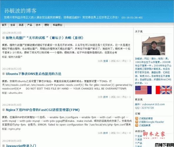174x147 pixels.
Task: Click the 浏览:58 view count
Action: 115,97
